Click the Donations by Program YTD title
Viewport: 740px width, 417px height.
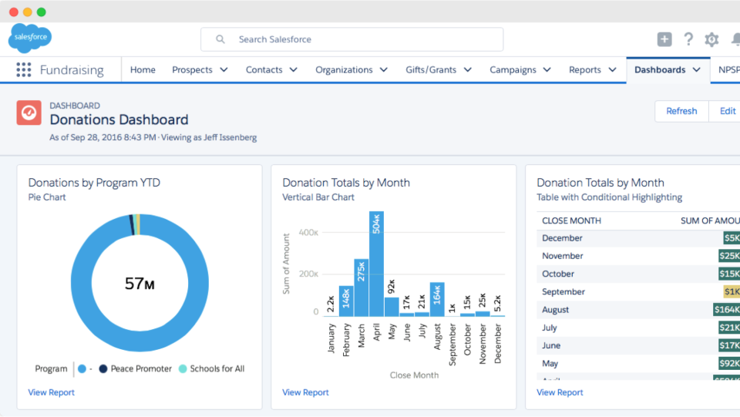click(94, 183)
